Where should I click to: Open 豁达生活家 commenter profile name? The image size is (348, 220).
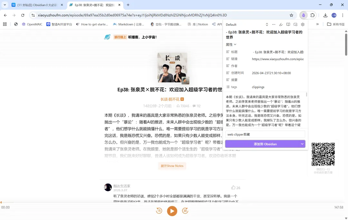coord(122,186)
